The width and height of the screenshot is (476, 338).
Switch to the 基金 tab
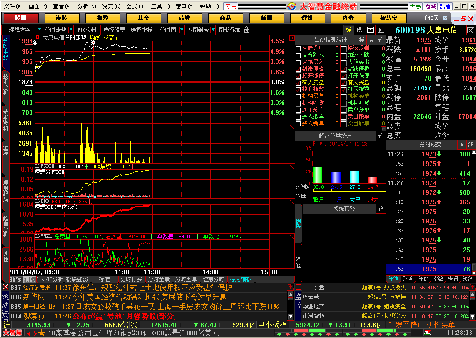point(144,18)
